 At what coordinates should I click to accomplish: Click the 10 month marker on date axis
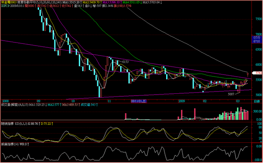pyautogui.click(x=73, y=101)
